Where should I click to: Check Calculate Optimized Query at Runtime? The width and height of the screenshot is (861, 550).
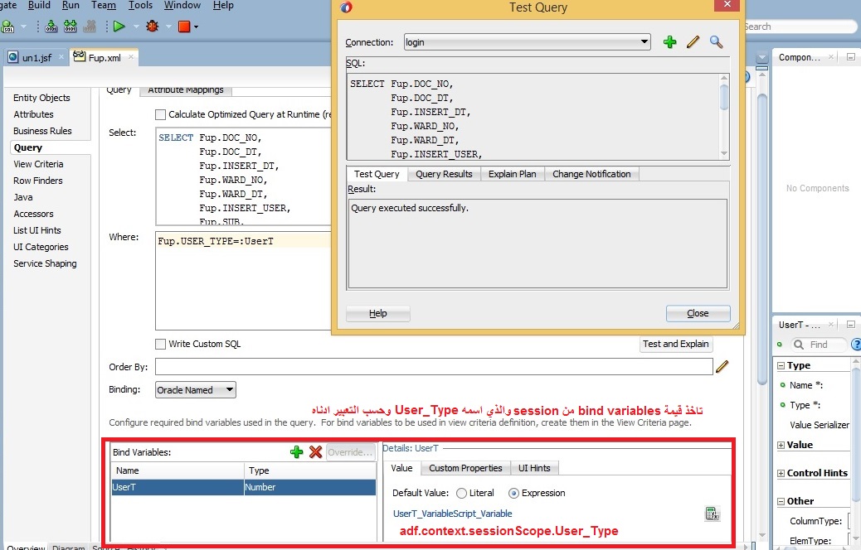(x=161, y=114)
